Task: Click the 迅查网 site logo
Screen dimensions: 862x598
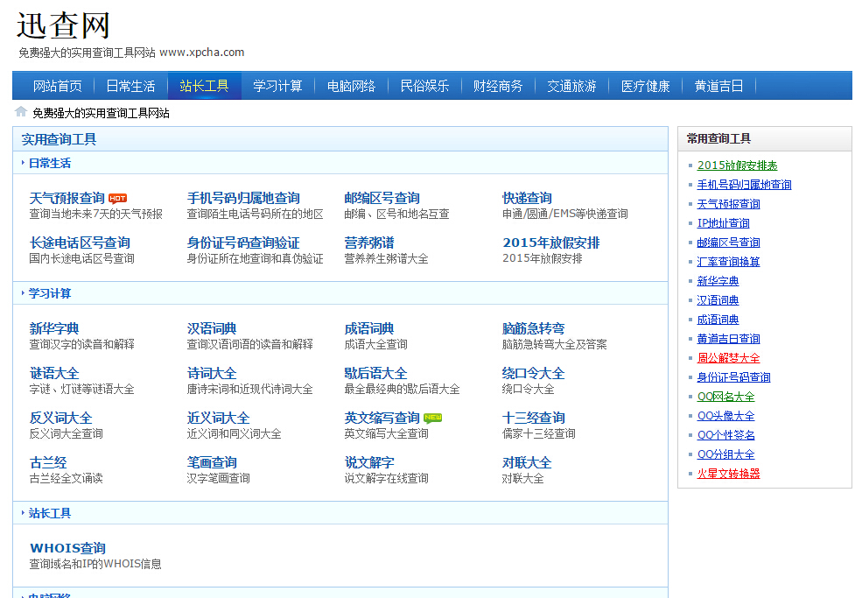Action: [x=63, y=25]
